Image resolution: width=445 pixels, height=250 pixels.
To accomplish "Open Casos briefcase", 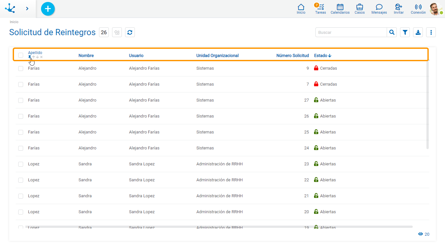I will tap(360, 9).
